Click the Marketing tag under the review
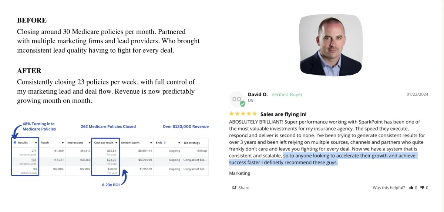This screenshot has height=212, width=444. click(x=239, y=173)
